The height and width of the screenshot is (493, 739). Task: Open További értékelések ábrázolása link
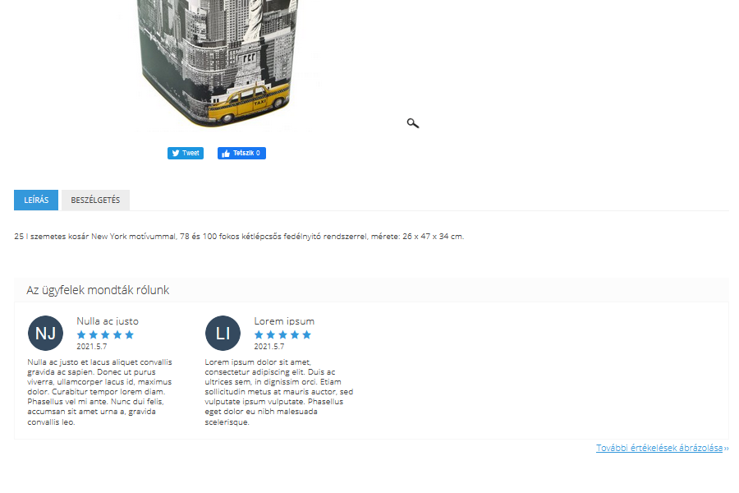[659, 448]
